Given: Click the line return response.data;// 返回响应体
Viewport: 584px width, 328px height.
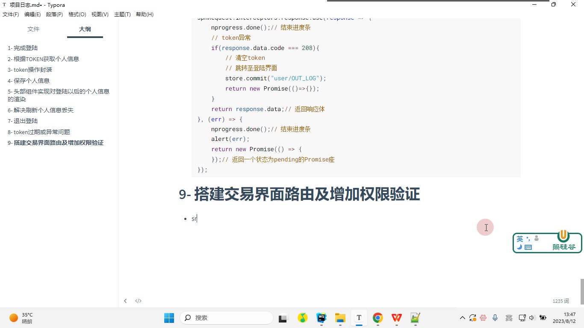Looking at the screenshot, I should pyautogui.click(x=268, y=109).
